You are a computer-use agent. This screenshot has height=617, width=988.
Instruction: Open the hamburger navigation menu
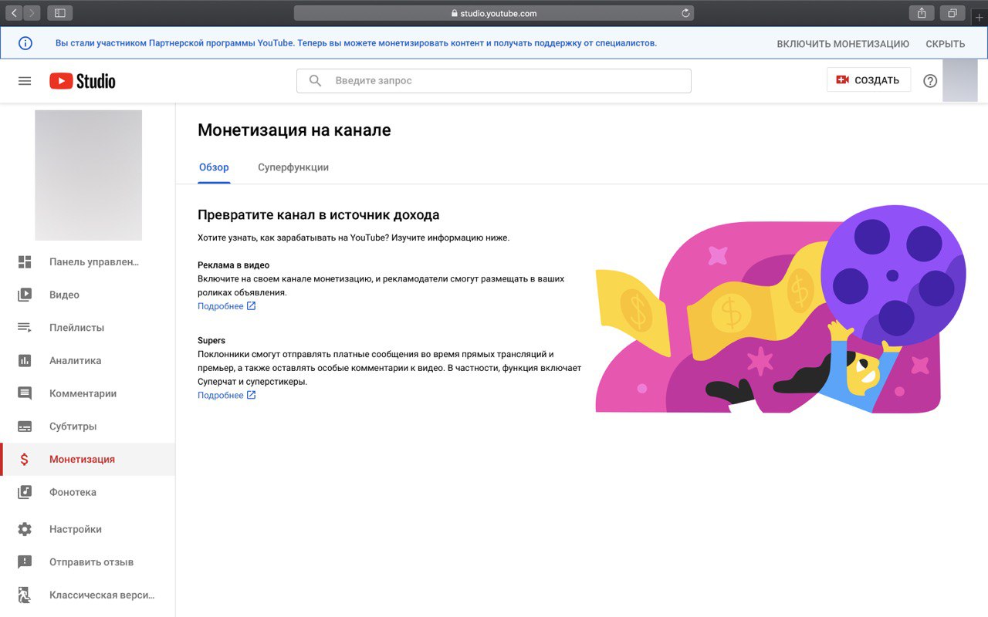[25, 81]
